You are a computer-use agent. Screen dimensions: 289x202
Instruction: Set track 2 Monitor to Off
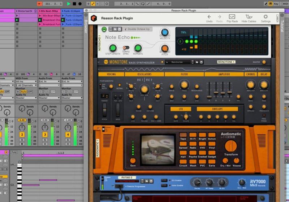30,92
